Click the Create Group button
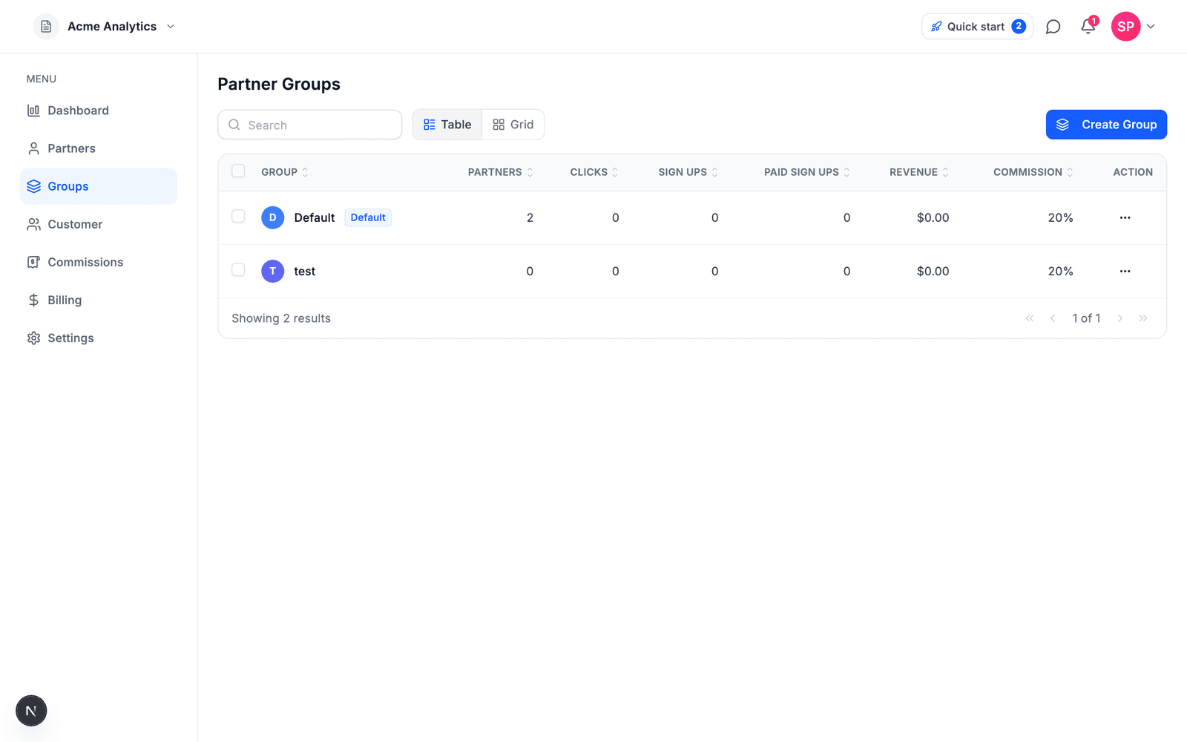This screenshot has height=742, width=1187. [1106, 125]
